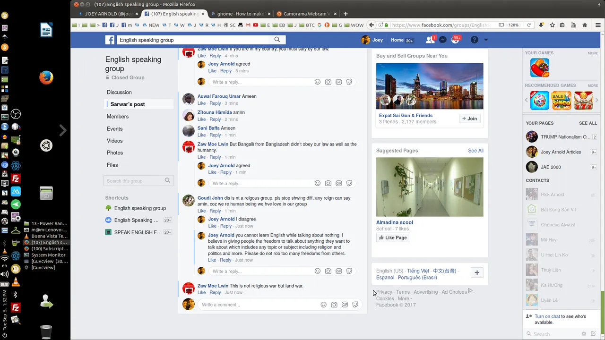Open Files in group sidebar
Viewport: 605px width, 340px height.
[x=112, y=165]
